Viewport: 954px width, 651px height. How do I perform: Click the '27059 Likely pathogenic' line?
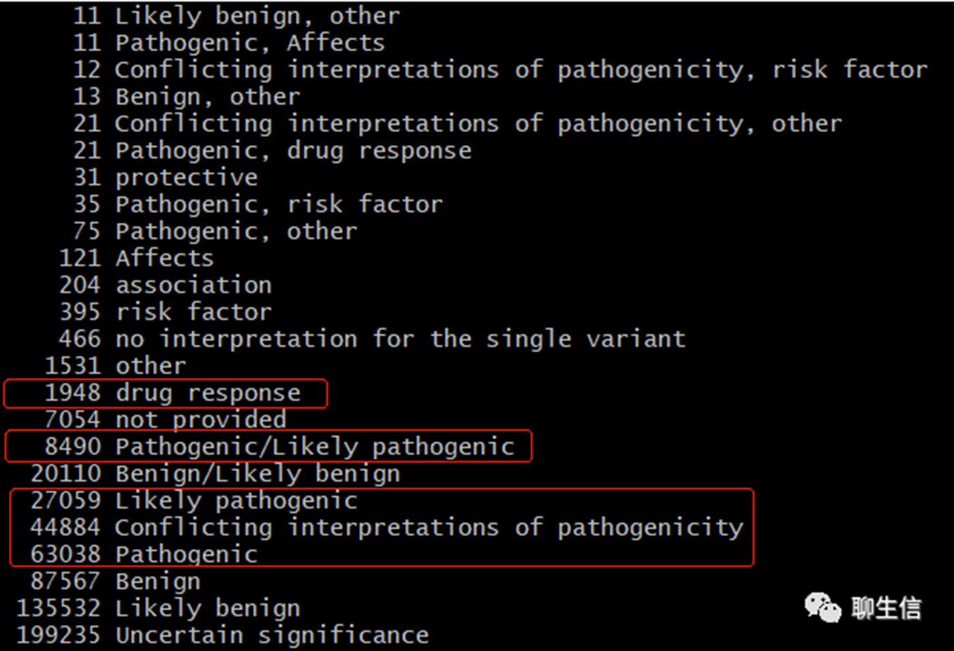tap(194, 501)
